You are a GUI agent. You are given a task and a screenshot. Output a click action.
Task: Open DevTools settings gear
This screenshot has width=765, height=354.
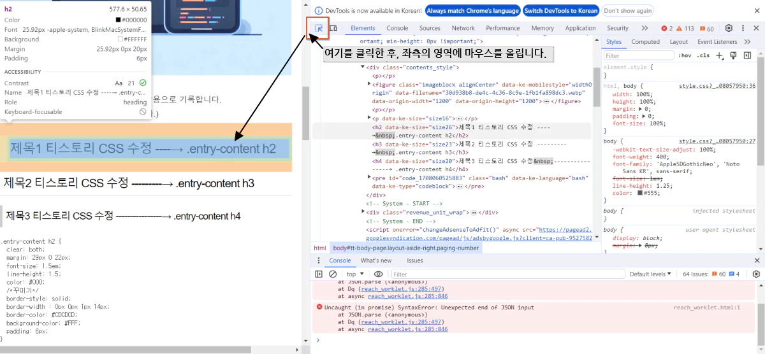[x=729, y=28]
